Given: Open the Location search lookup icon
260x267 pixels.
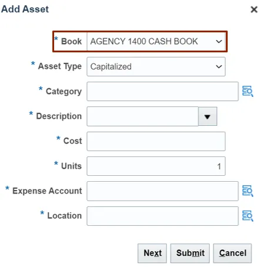Looking at the screenshot, I should coord(248,216).
